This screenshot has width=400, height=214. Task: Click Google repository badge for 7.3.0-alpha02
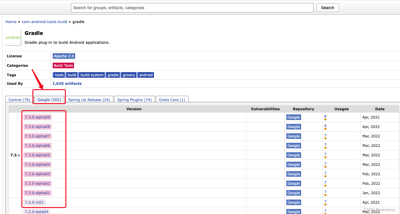294,184
